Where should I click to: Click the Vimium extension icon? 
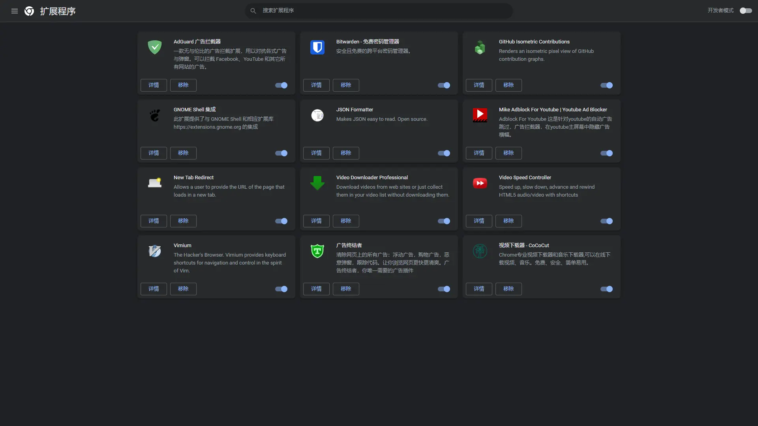155,251
